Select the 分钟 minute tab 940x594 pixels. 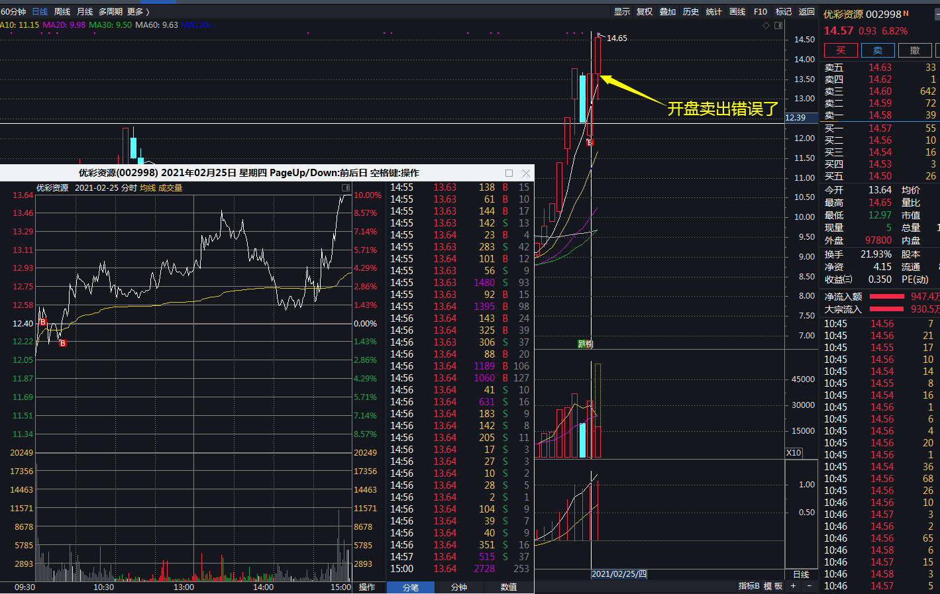click(x=459, y=587)
